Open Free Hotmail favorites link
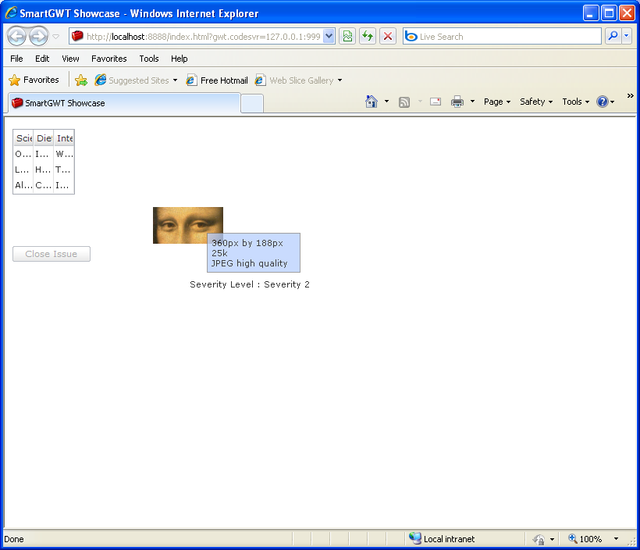Viewport: 640px width, 550px height. tap(217, 80)
